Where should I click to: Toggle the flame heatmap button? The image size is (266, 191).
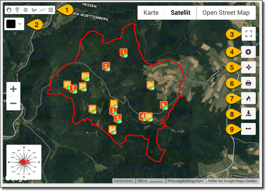pyautogui.click(x=248, y=98)
